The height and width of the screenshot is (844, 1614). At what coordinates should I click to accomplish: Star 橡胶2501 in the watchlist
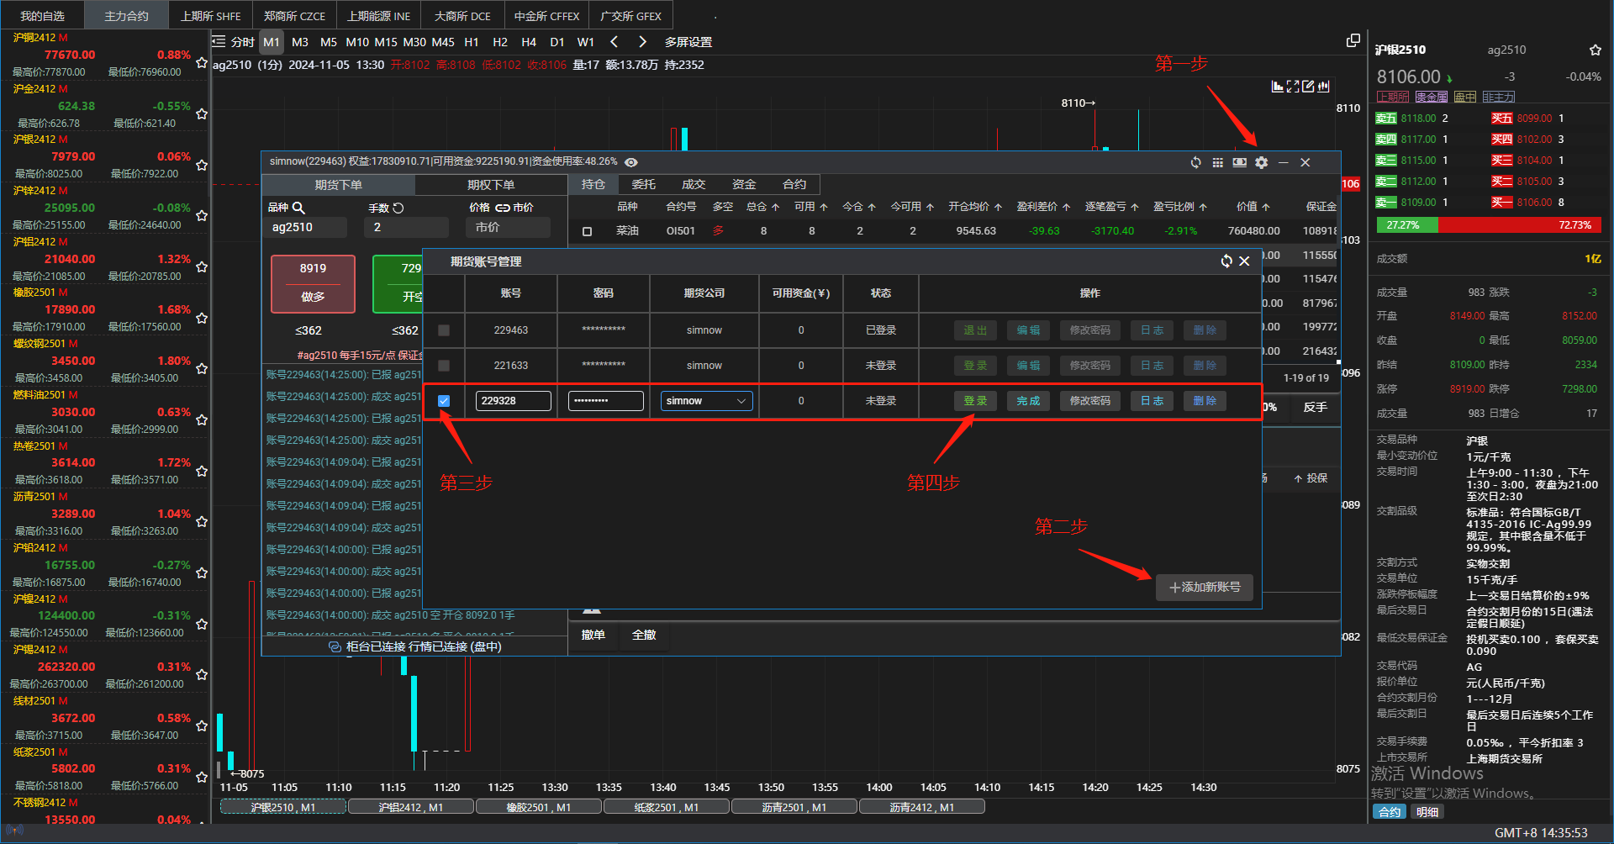[x=202, y=318]
